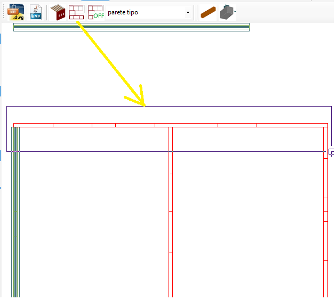The height and width of the screenshot is (300, 336).
Task: Select the wooden beam tool icon
Action: click(207, 12)
